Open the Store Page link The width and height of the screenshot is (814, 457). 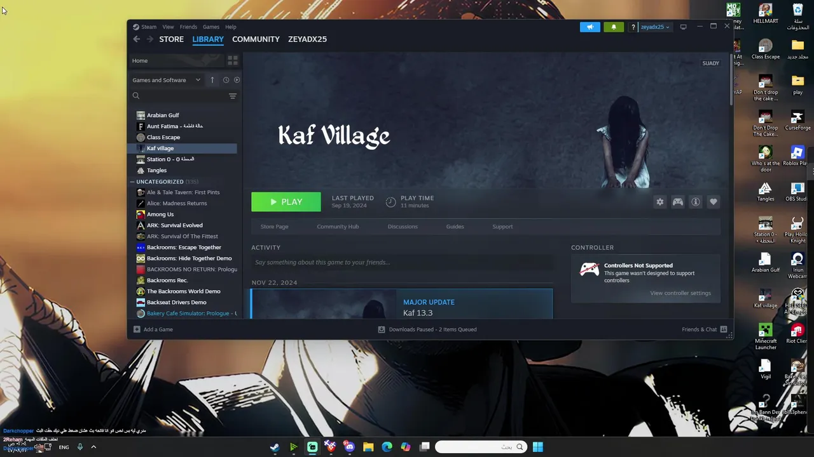[274, 227]
